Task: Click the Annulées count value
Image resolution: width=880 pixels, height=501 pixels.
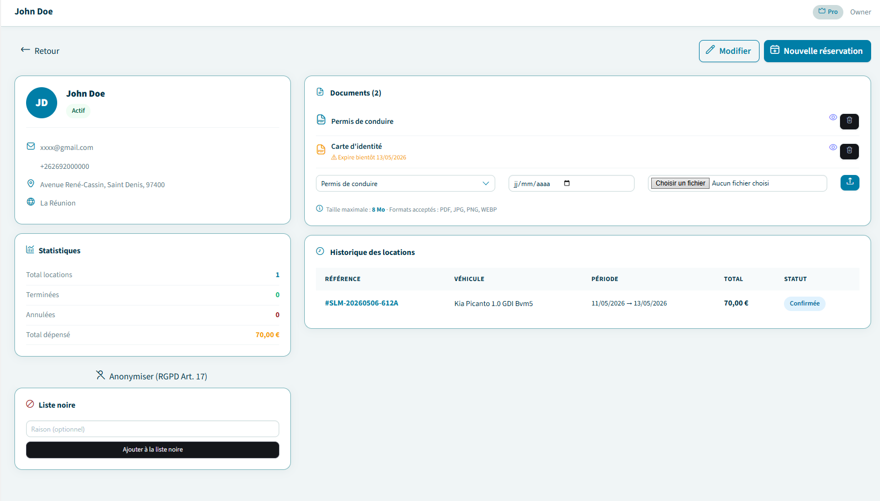Action: click(x=278, y=315)
